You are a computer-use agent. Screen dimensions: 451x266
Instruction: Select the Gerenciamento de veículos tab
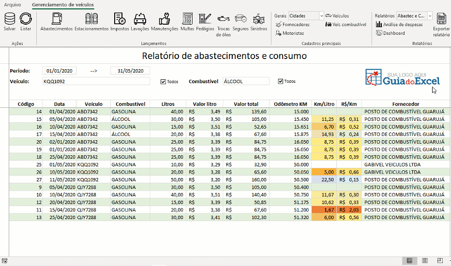[x=63, y=5]
